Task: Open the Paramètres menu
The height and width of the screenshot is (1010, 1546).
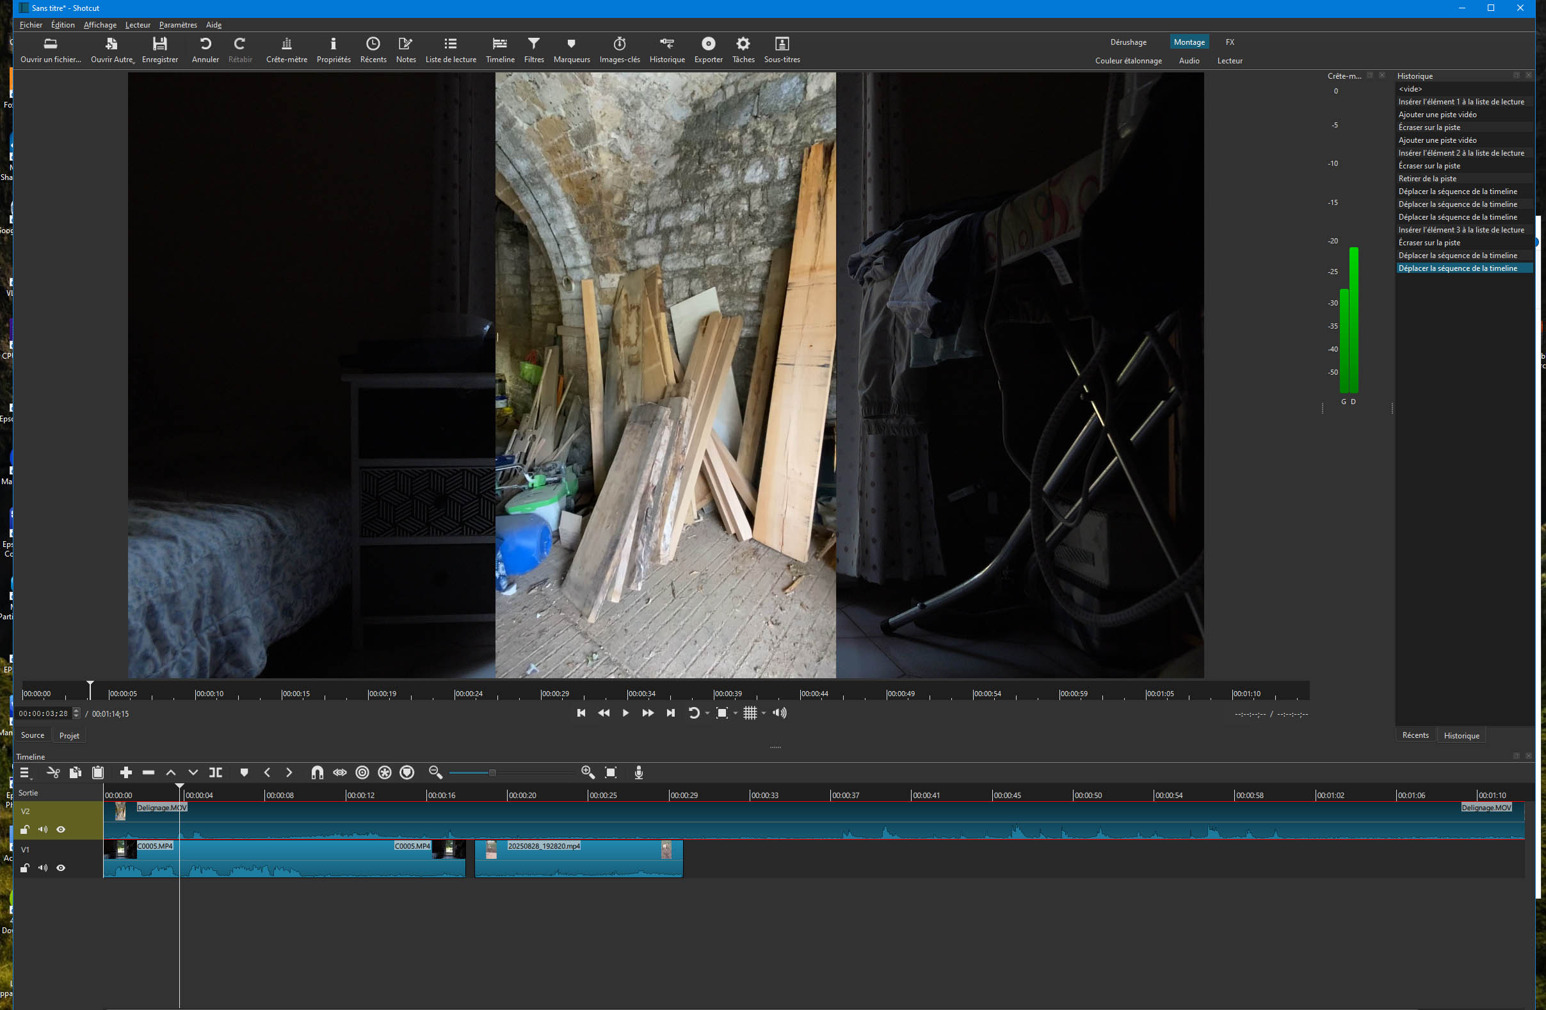Action: click(178, 25)
